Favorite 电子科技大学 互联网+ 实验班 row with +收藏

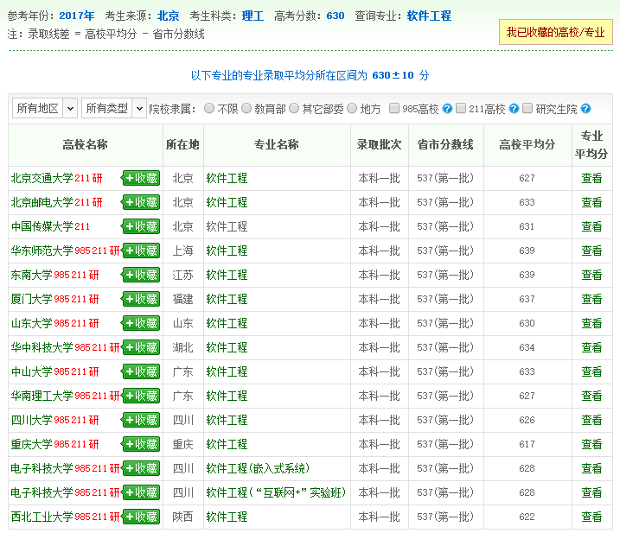pyautogui.click(x=141, y=492)
